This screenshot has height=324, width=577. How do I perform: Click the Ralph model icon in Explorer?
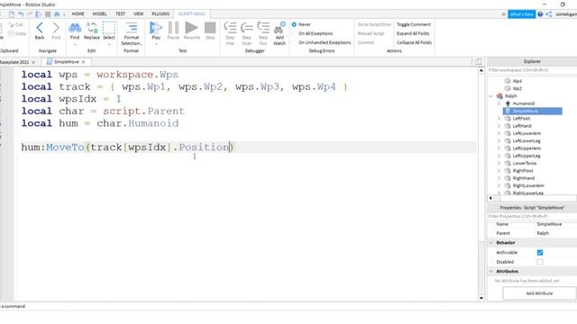coord(499,96)
